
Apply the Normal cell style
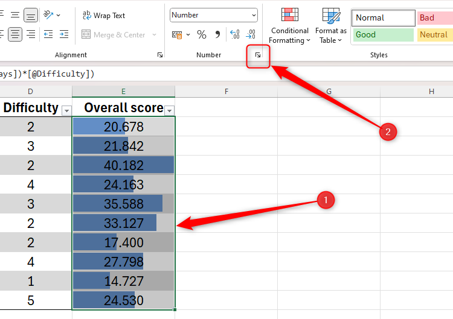[383, 17]
